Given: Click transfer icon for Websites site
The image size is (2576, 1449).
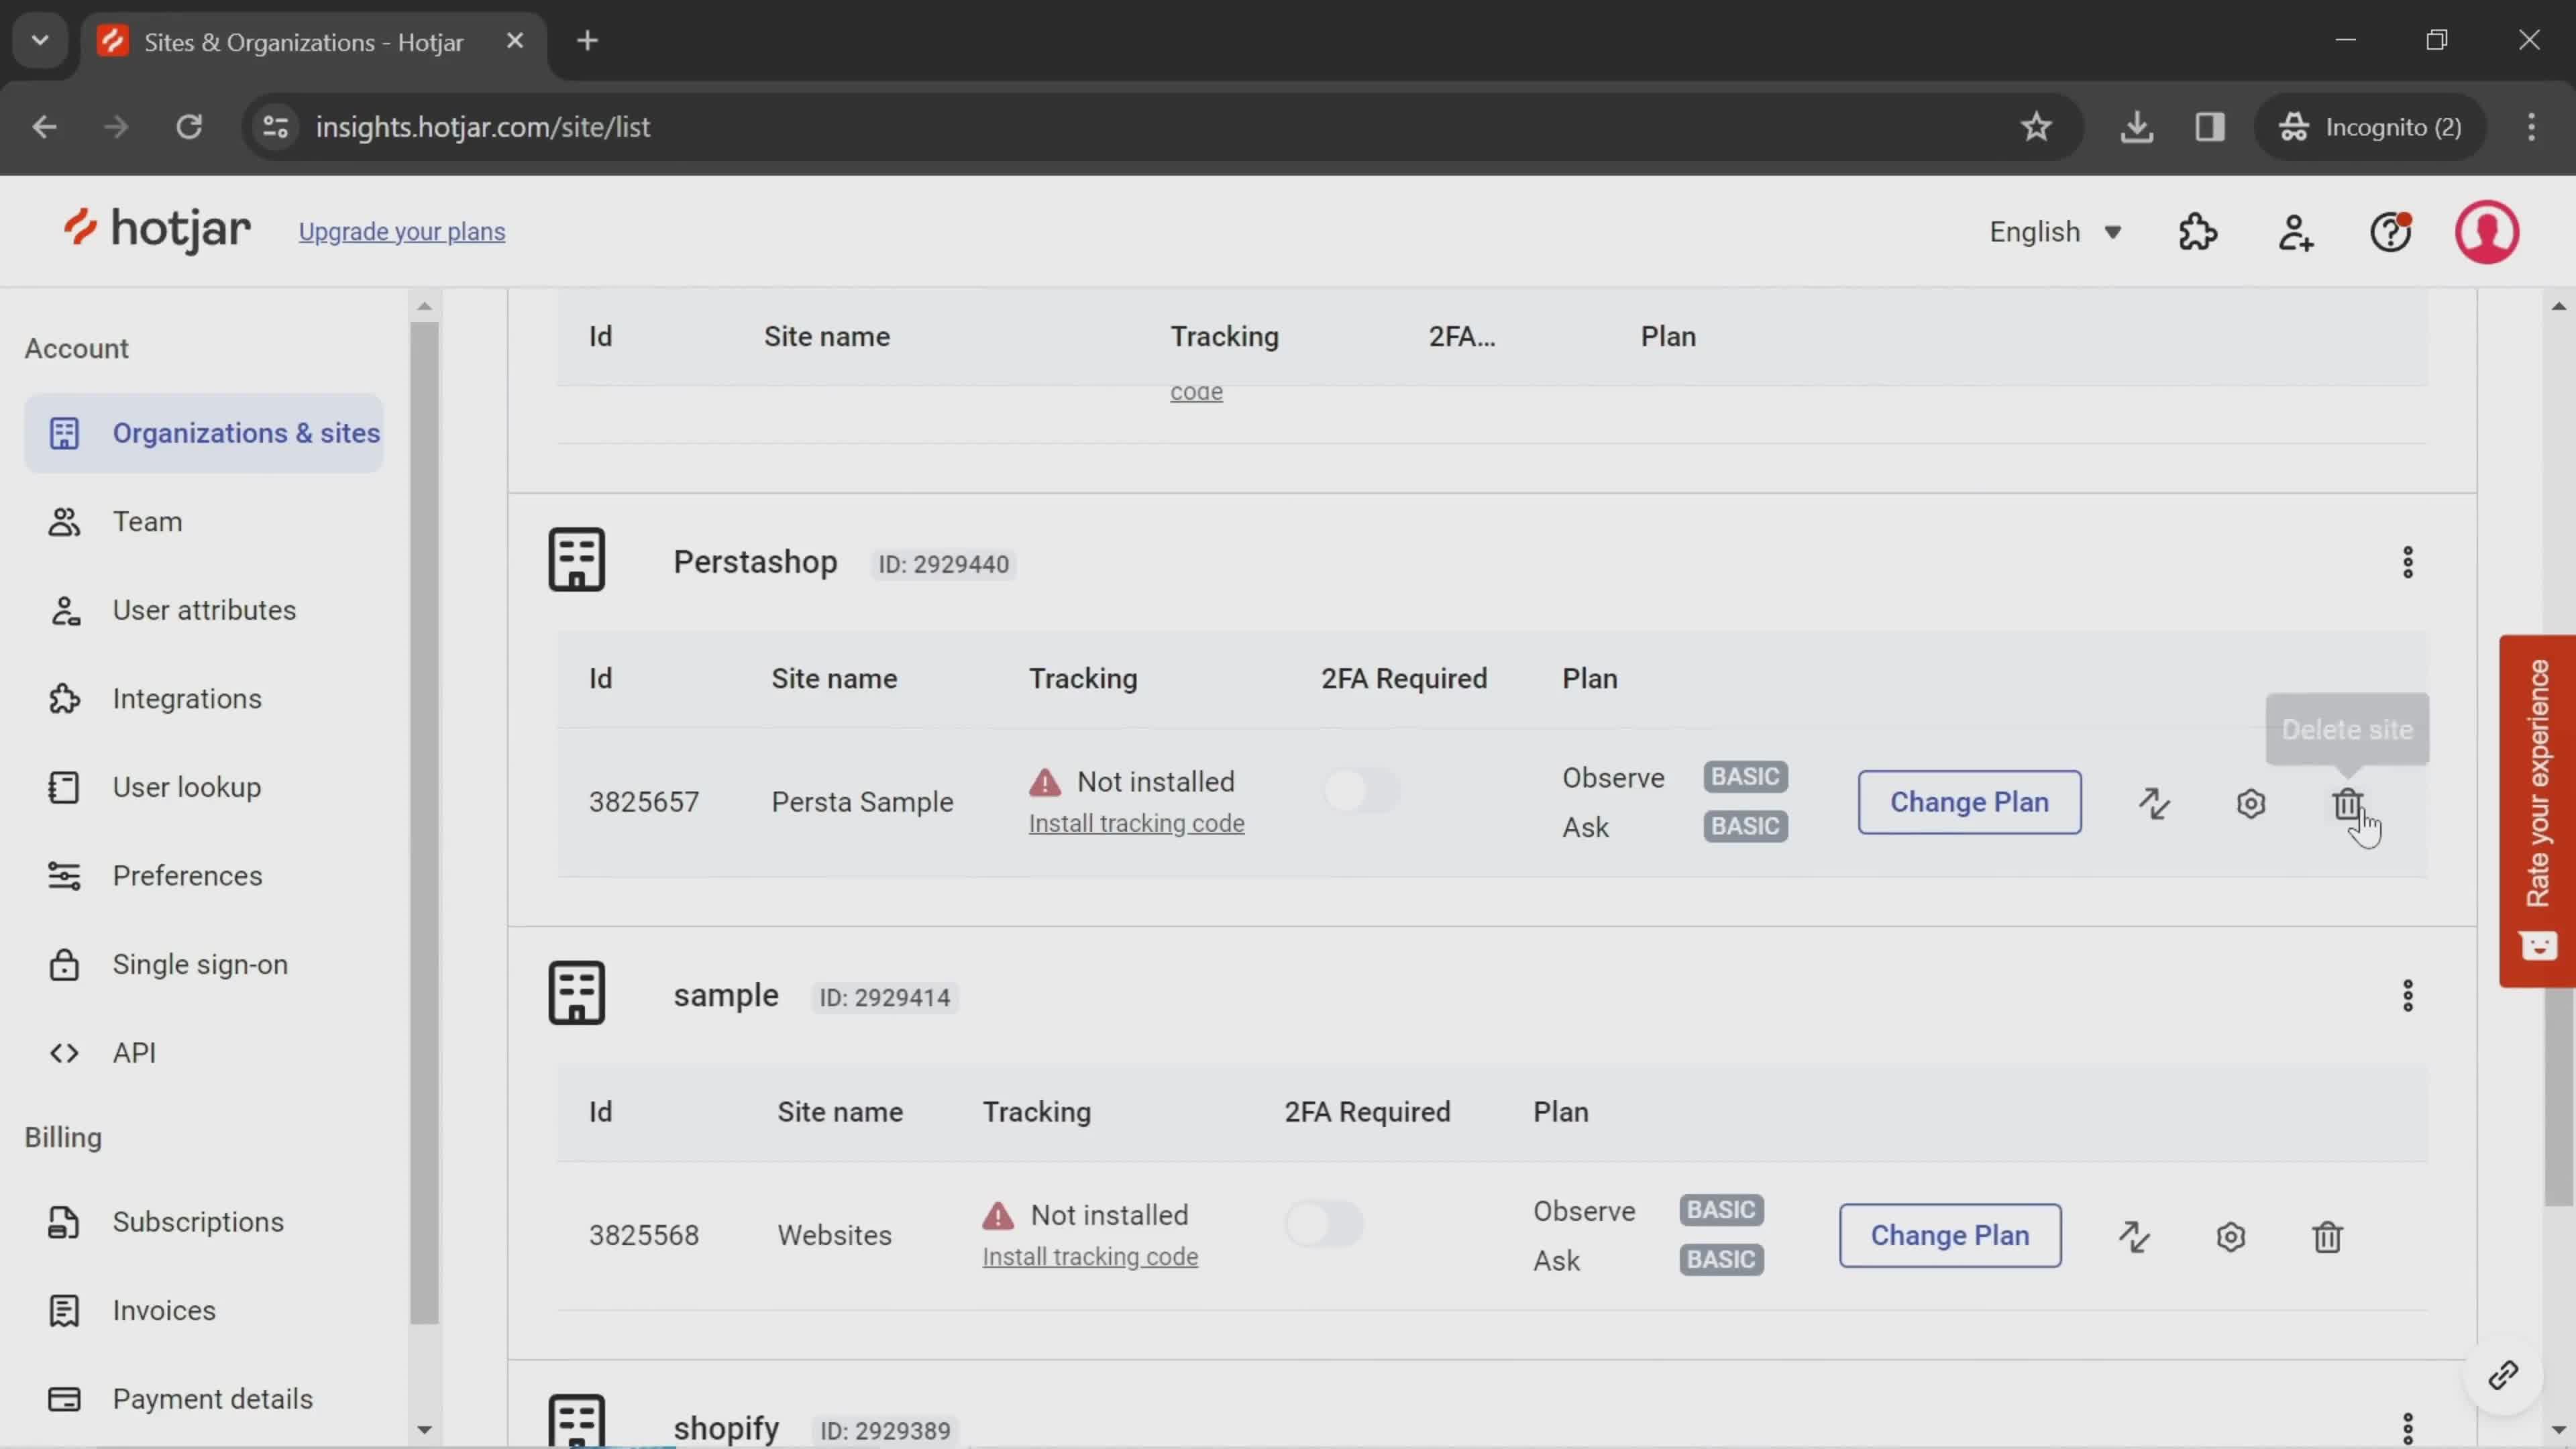Looking at the screenshot, I should coord(2134,1237).
